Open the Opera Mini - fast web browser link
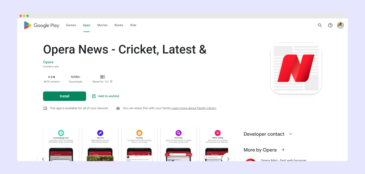This screenshot has width=365, height=174. point(283,160)
